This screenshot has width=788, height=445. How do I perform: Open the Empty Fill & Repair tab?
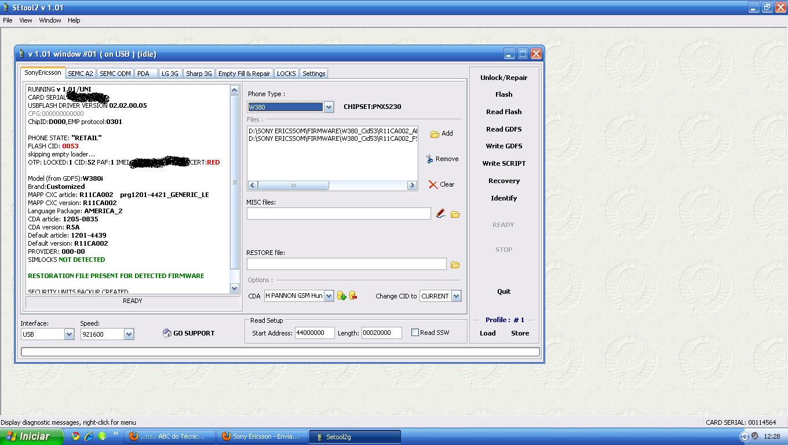[x=244, y=74]
